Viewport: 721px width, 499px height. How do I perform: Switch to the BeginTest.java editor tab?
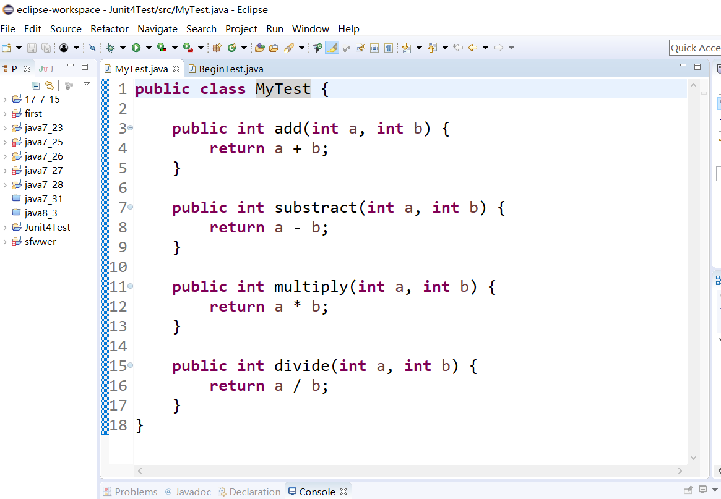225,69
